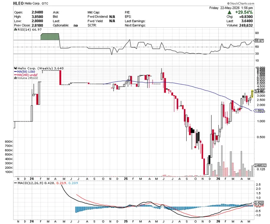Select the Low value 2.8000
Viewport: 270px width, 224px height.
37,21
